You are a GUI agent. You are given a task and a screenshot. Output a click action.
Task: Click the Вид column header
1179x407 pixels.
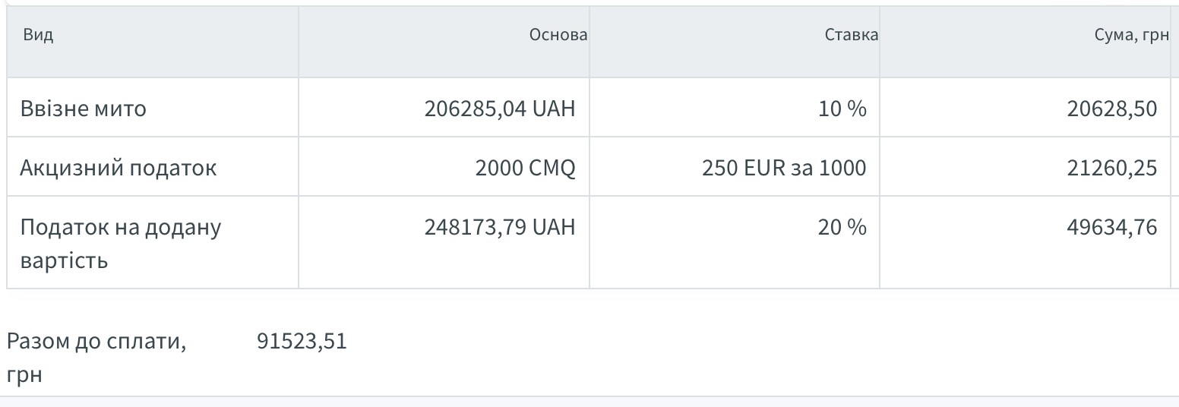38,36
